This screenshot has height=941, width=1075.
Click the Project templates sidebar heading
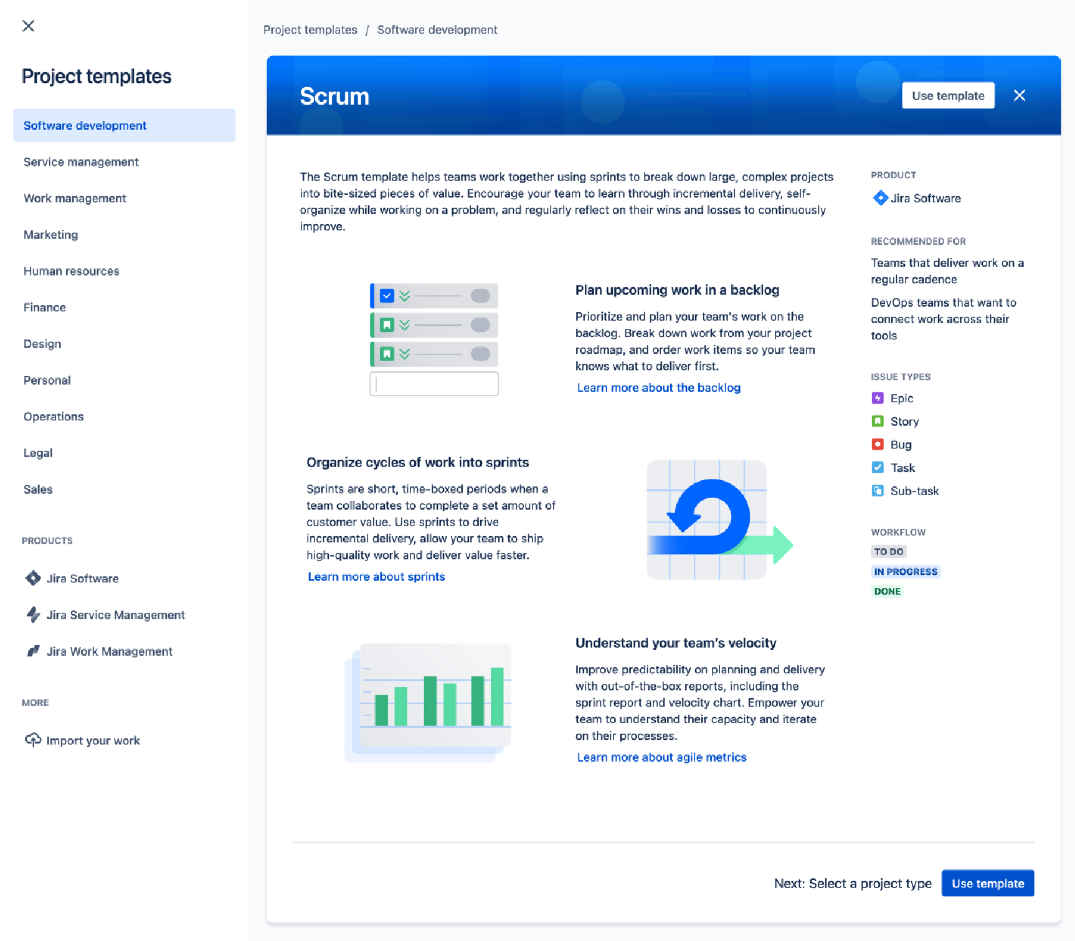[97, 76]
